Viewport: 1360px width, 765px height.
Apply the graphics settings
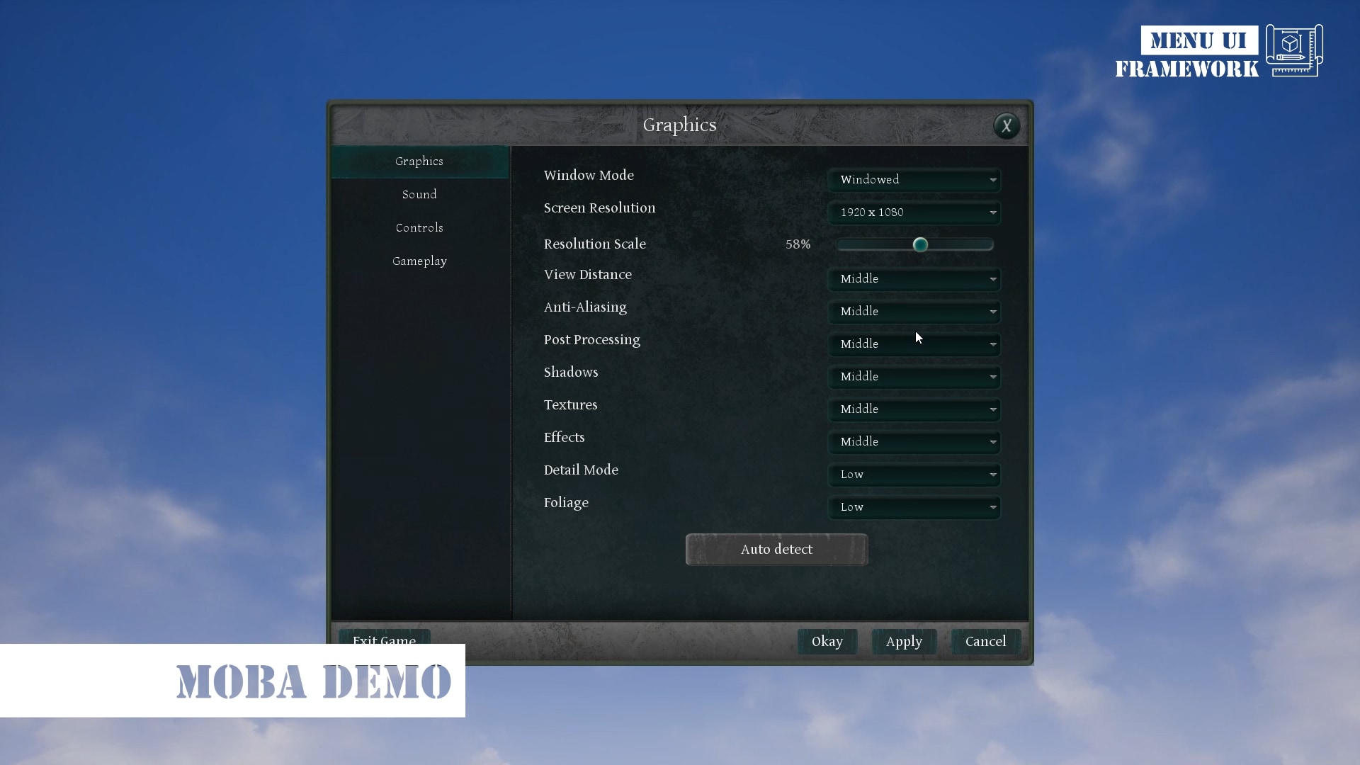(x=905, y=642)
